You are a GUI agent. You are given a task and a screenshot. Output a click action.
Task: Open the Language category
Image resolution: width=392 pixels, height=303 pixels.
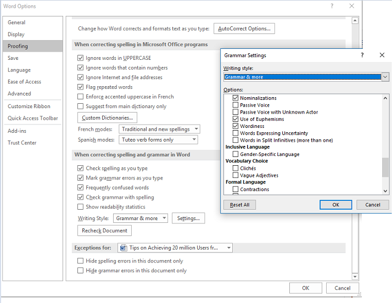[33, 70]
